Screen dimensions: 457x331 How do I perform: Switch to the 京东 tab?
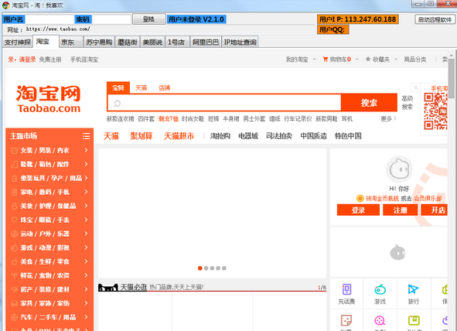coord(71,43)
